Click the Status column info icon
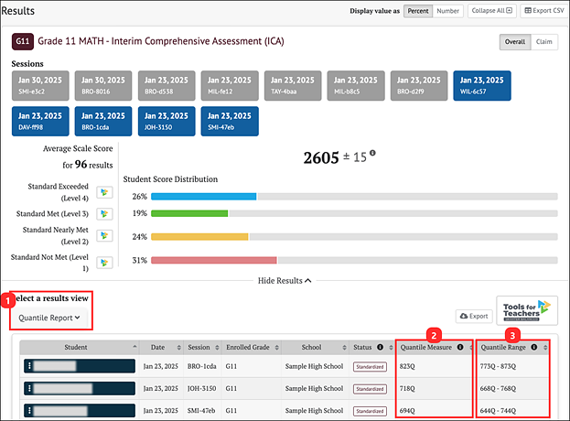 (x=380, y=348)
